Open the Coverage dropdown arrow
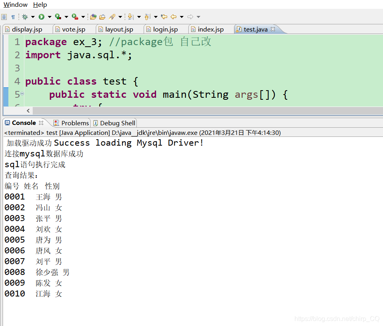 [x=67, y=17]
